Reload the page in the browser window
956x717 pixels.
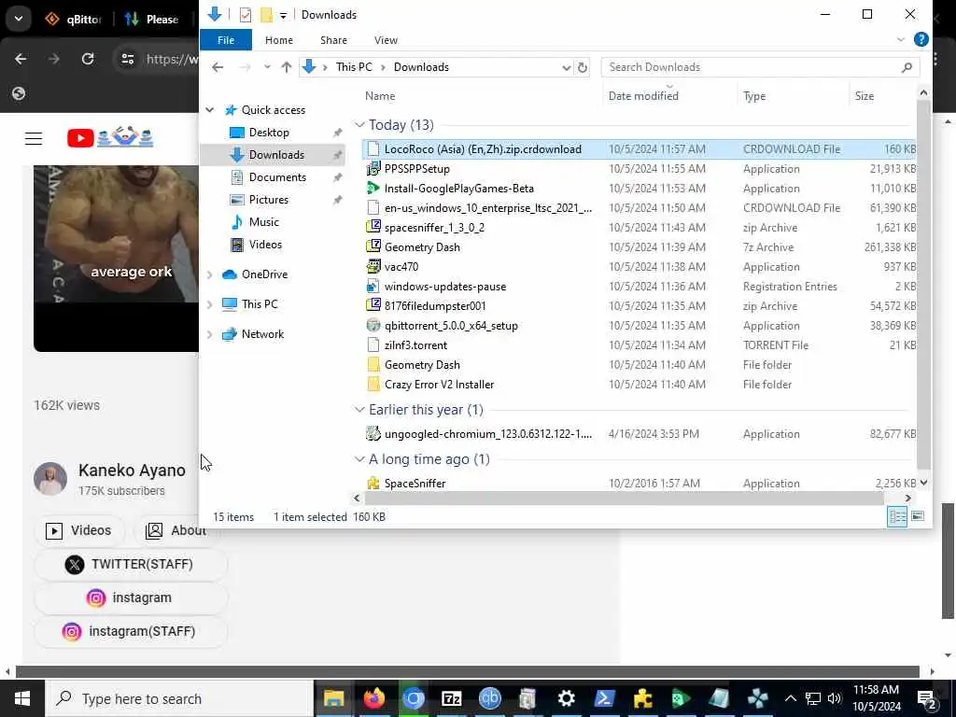pos(88,59)
